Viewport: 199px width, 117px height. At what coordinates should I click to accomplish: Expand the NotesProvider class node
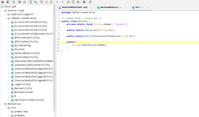pos(8,93)
